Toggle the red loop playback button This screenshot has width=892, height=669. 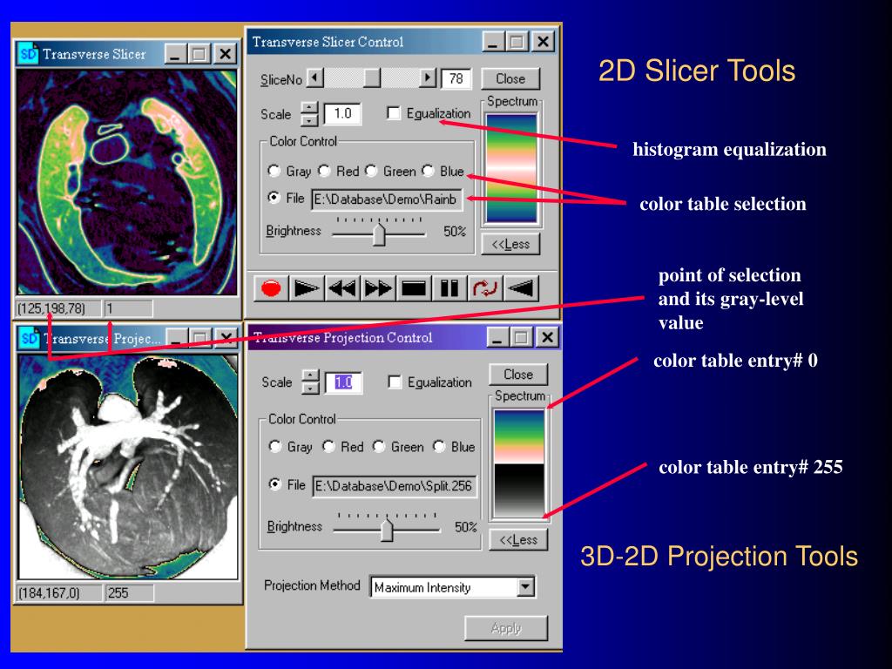coord(484,288)
